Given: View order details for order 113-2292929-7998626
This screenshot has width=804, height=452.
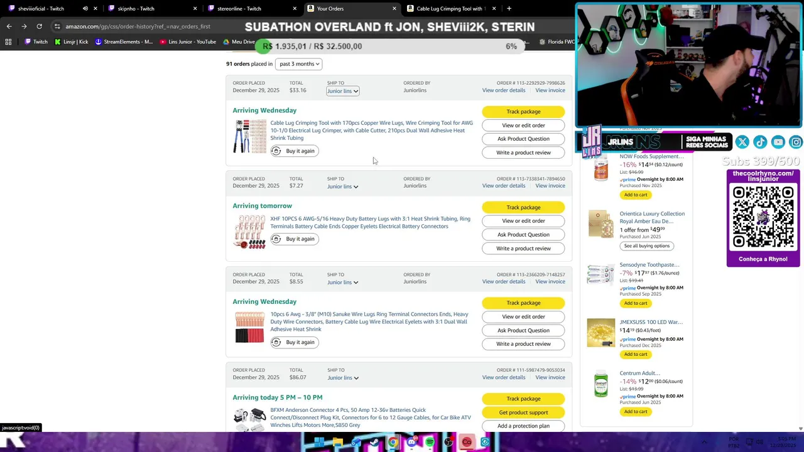Looking at the screenshot, I should tap(504, 90).
